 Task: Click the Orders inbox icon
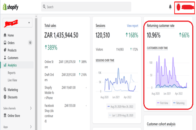[x=5, y=43]
